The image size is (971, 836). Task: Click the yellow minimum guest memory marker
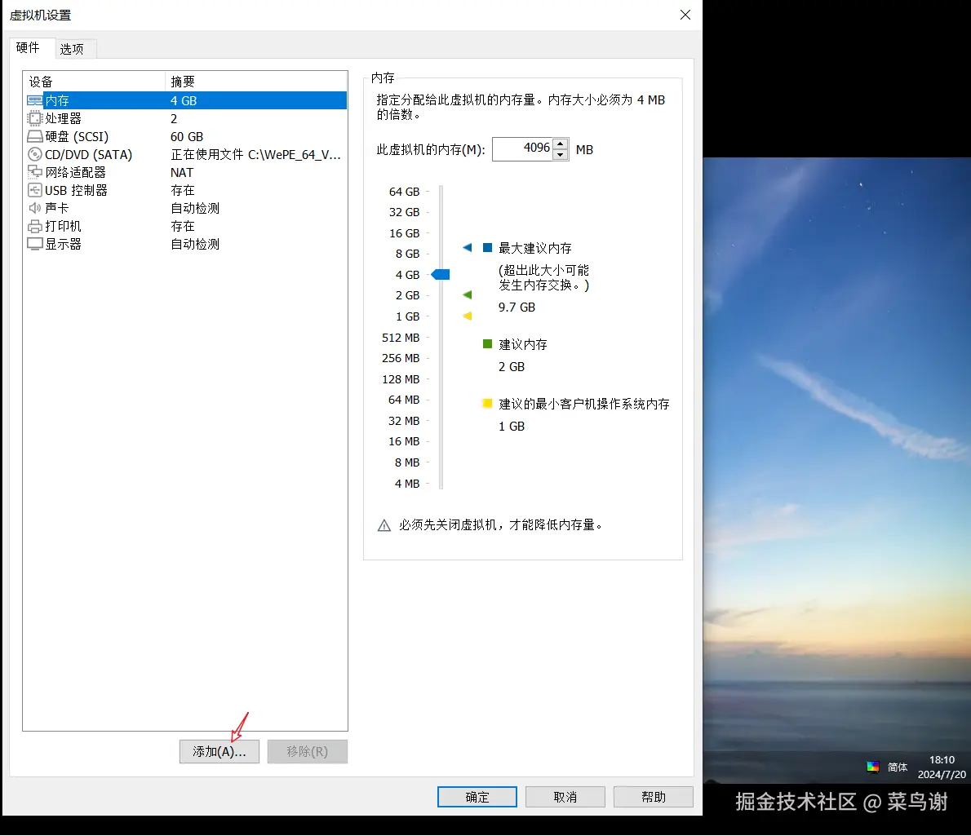[x=468, y=316]
